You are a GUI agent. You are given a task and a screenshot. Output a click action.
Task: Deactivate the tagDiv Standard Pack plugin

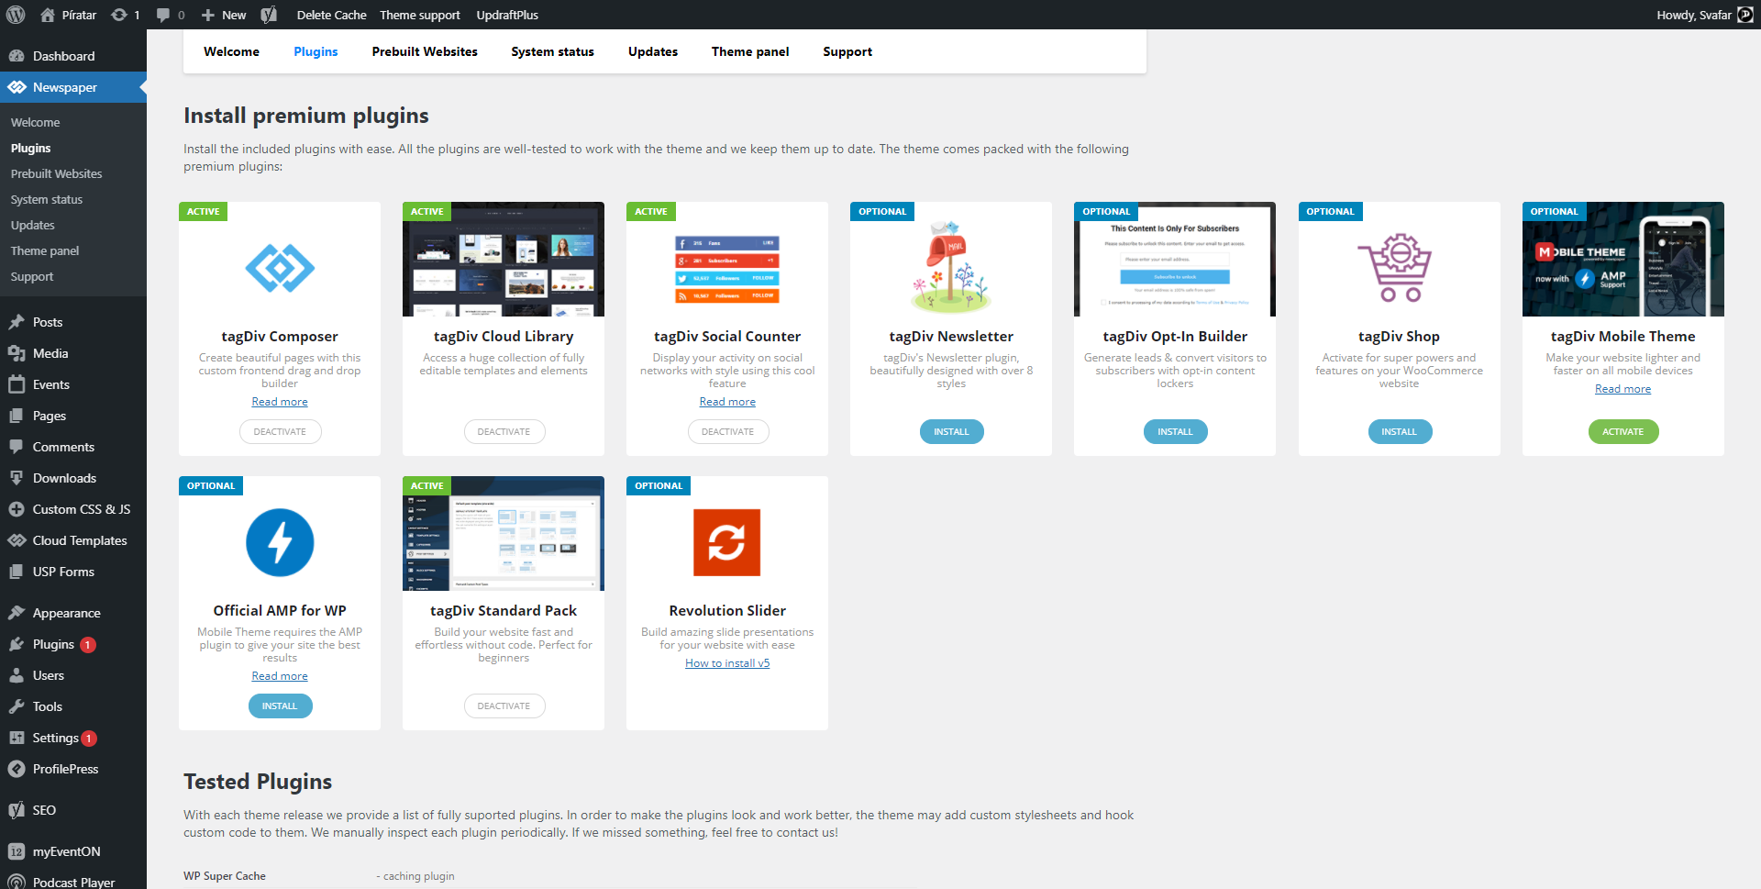(x=504, y=706)
